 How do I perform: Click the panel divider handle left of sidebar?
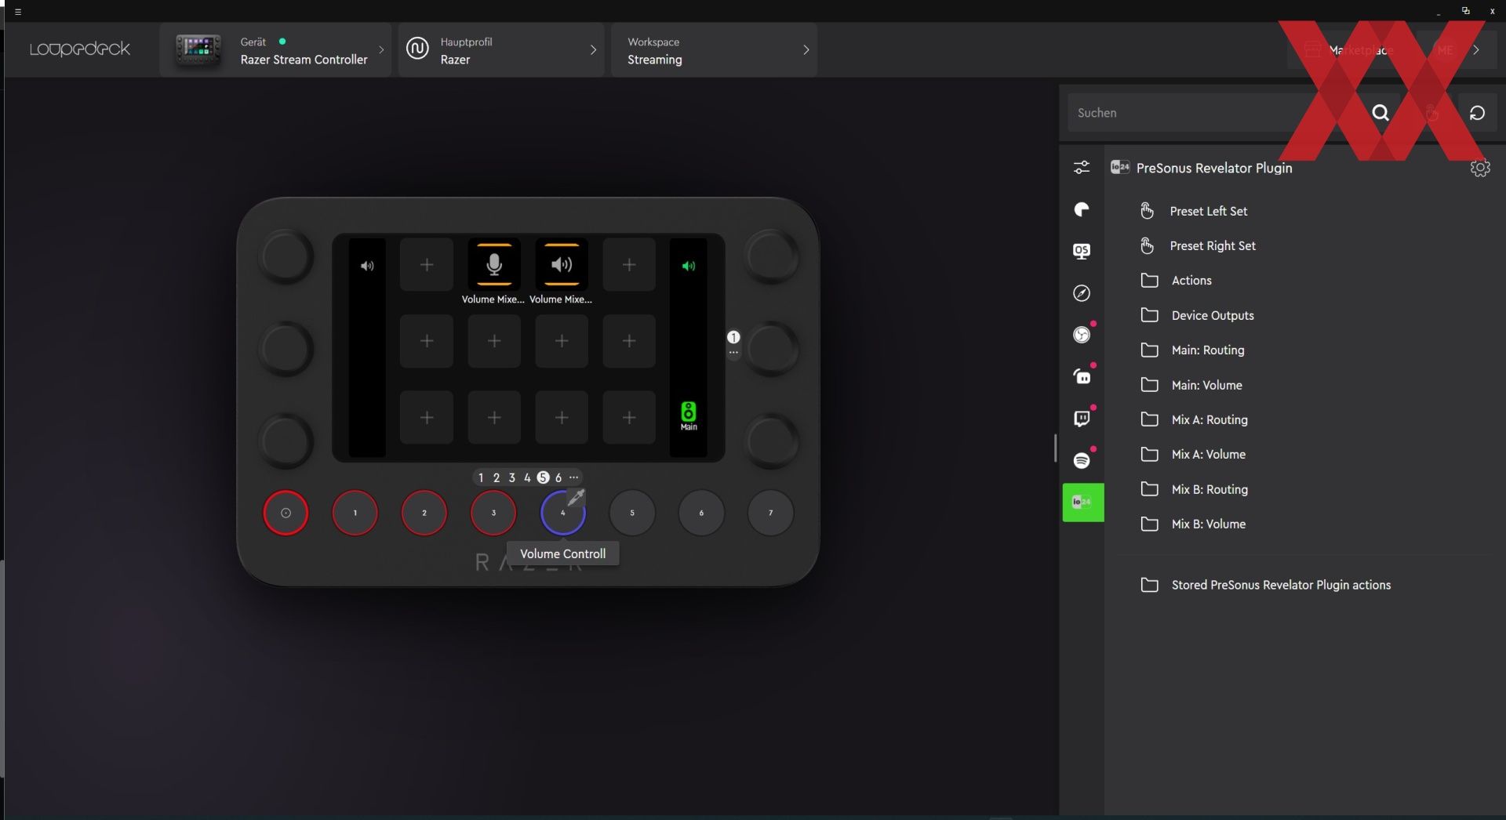click(1055, 448)
